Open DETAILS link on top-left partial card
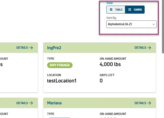 (x=25, y=48)
